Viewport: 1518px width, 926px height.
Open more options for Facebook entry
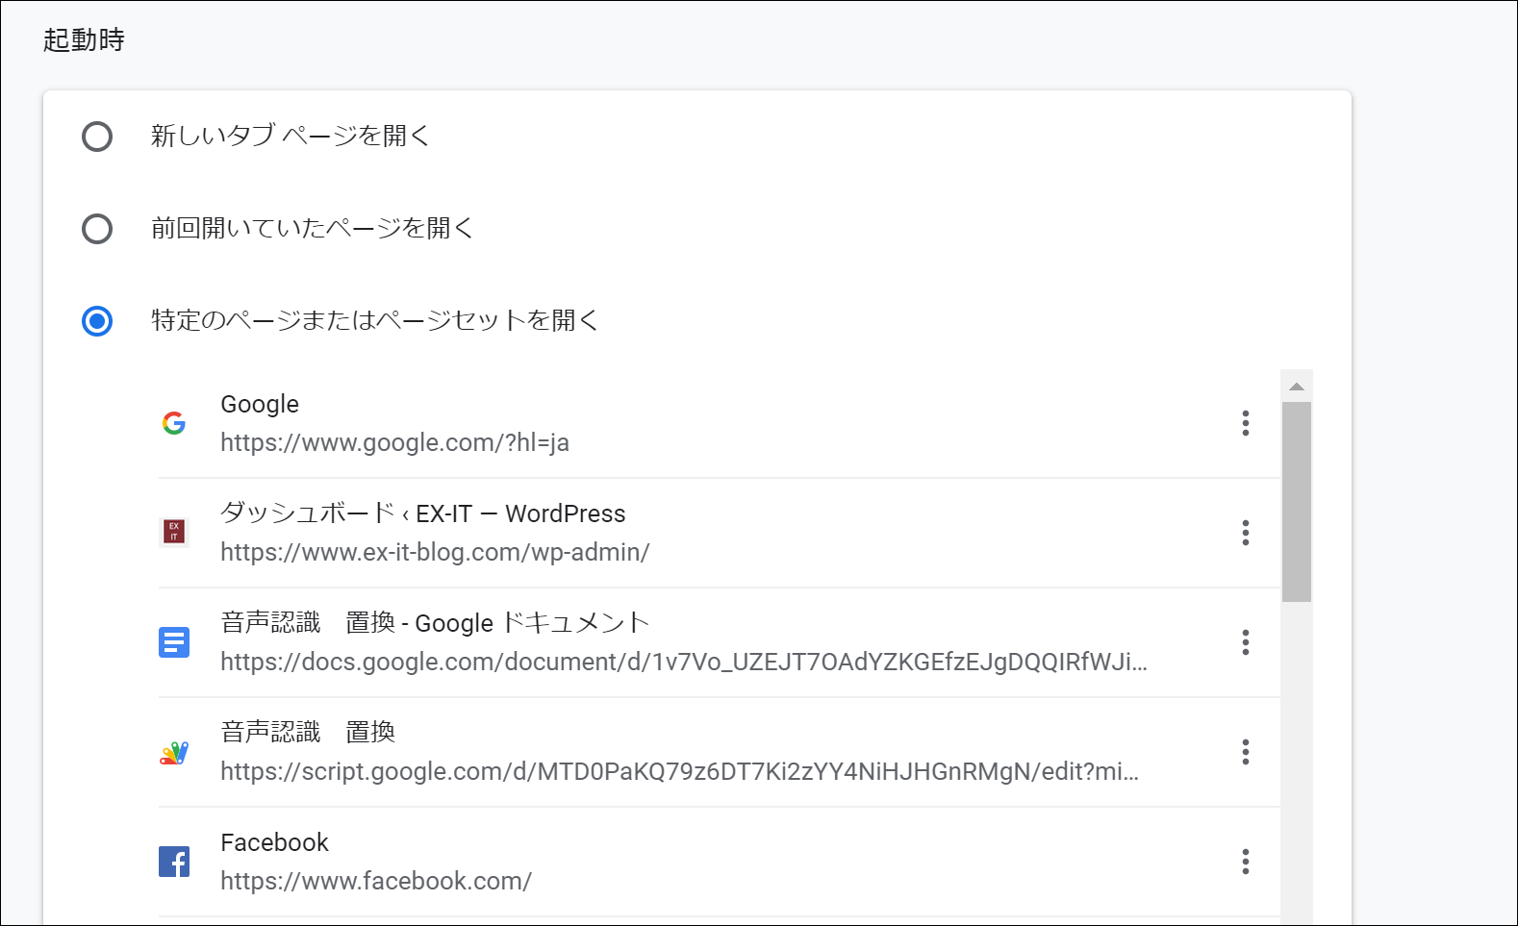1246,862
